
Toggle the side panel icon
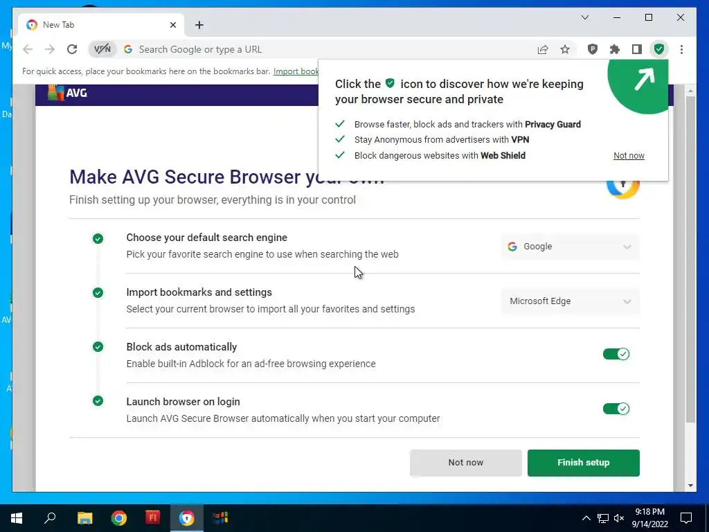(x=637, y=49)
